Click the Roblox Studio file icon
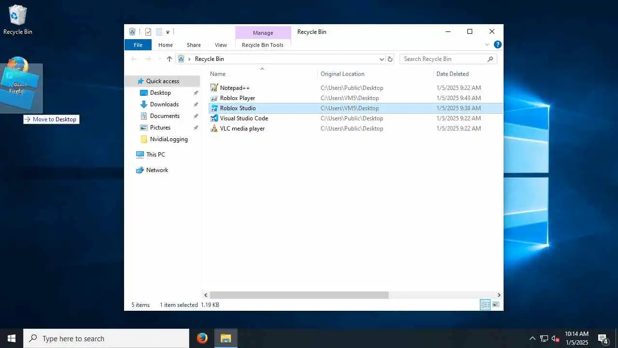This screenshot has height=348, width=618. pos(214,108)
